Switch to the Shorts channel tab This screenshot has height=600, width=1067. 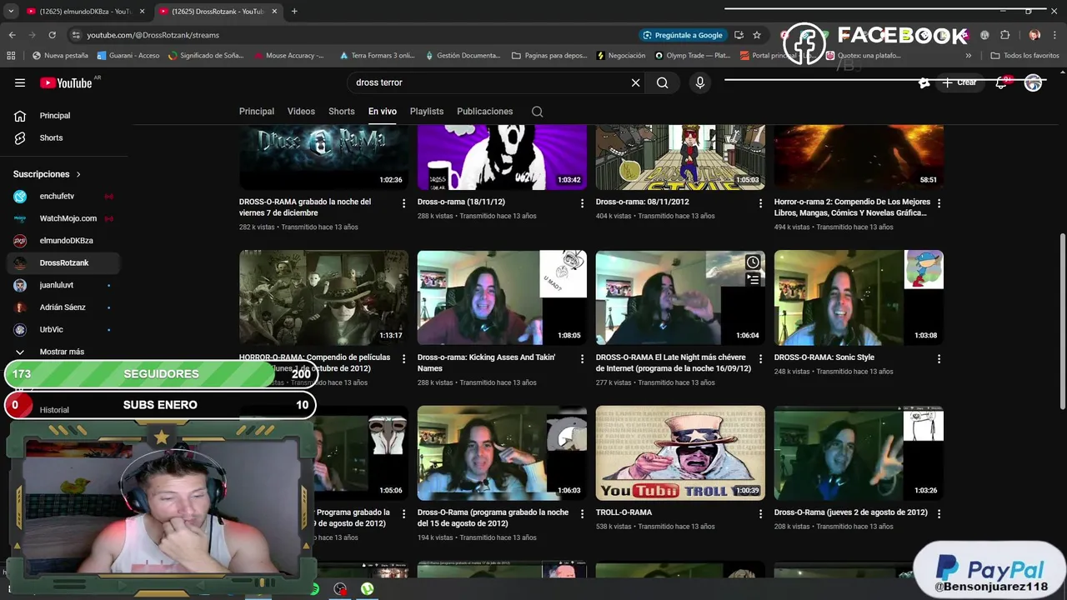coord(342,112)
